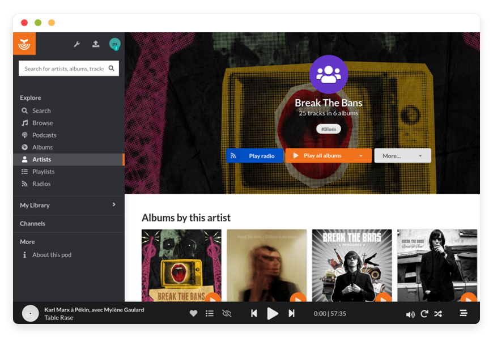Click the Explore section heading
Screen dimensions: 493x337
(x=31, y=98)
